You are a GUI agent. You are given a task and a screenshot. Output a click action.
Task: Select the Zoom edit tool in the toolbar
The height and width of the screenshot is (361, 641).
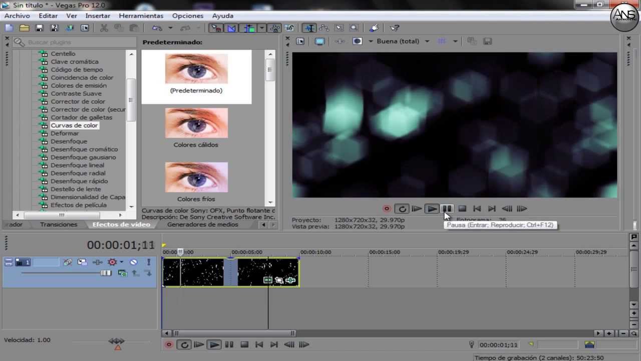coord(354,28)
